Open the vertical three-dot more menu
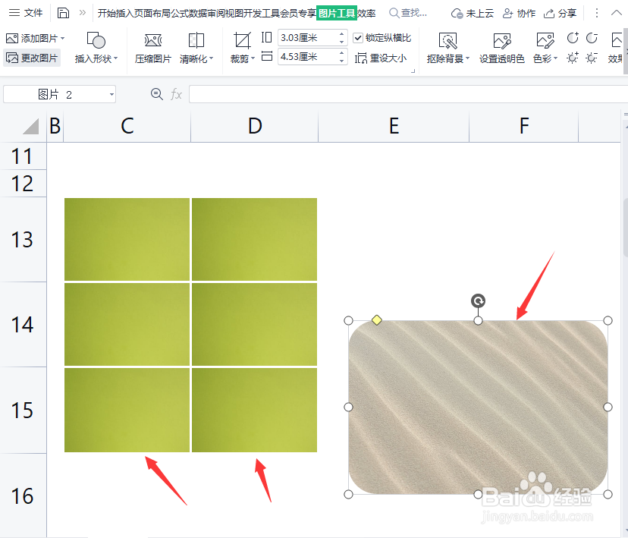Viewport: 628px width, 538px height. point(596,13)
